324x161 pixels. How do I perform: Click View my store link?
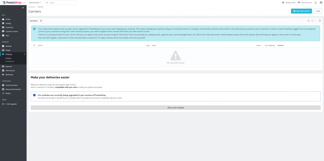[x=305, y=3]
